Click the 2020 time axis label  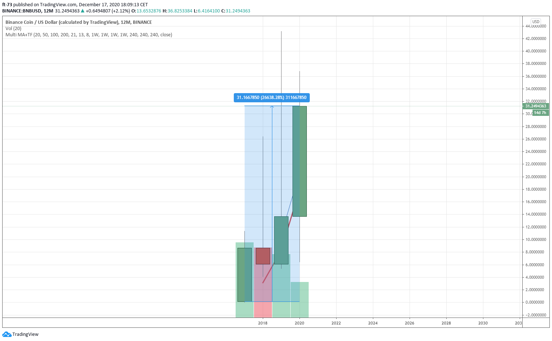[x=299, y=323]
